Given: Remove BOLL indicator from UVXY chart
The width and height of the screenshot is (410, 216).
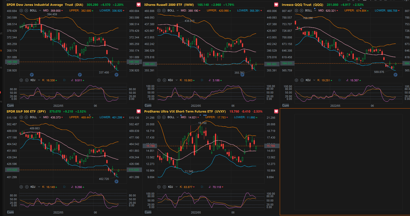Looking at the screenshot, I should click(x=164, y=117).
